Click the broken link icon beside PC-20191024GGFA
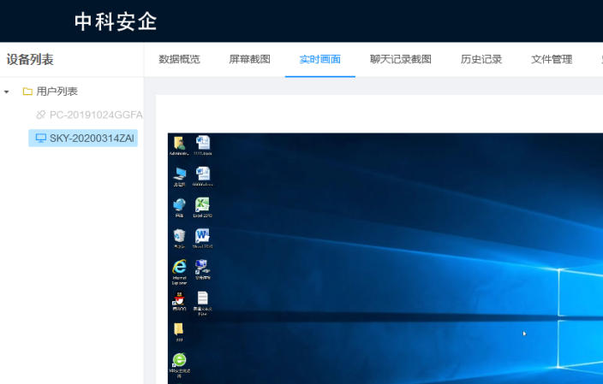603x384 pixels. pyautogui.click(x=40, y=115)
